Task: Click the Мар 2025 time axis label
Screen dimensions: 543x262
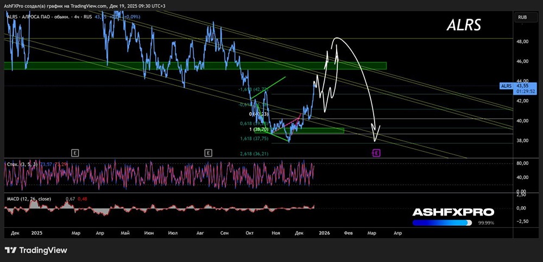Action: 76,233
